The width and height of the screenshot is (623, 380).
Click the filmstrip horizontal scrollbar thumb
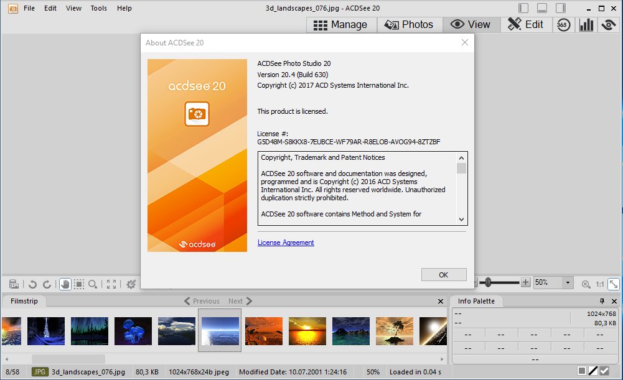(68, 359)
